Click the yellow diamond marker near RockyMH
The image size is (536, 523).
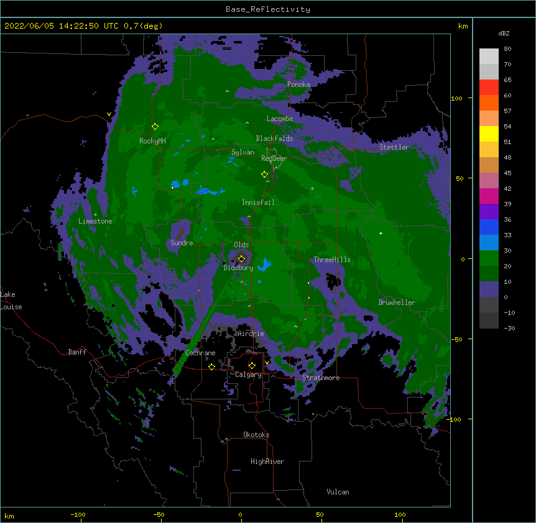(x=155, y=127)
